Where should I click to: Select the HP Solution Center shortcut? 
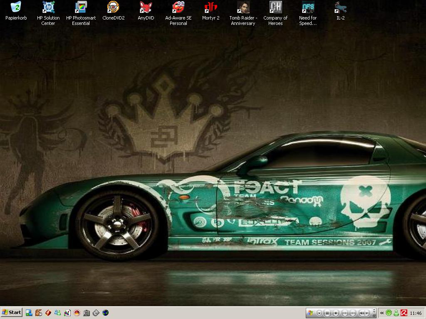click(x=48, y=13)
